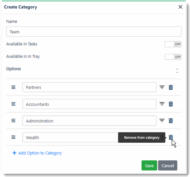Click the drag handle beside Wealth option
Screen dimensions: 190x177
(x=13, y=137)
